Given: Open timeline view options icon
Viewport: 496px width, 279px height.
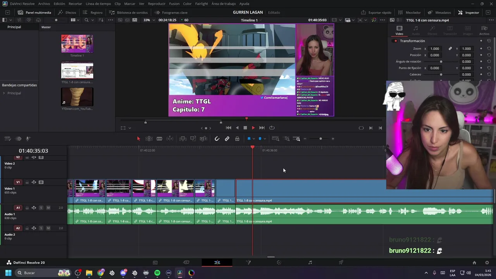Looking at the screenshot, I should click(x=8, y=139).
